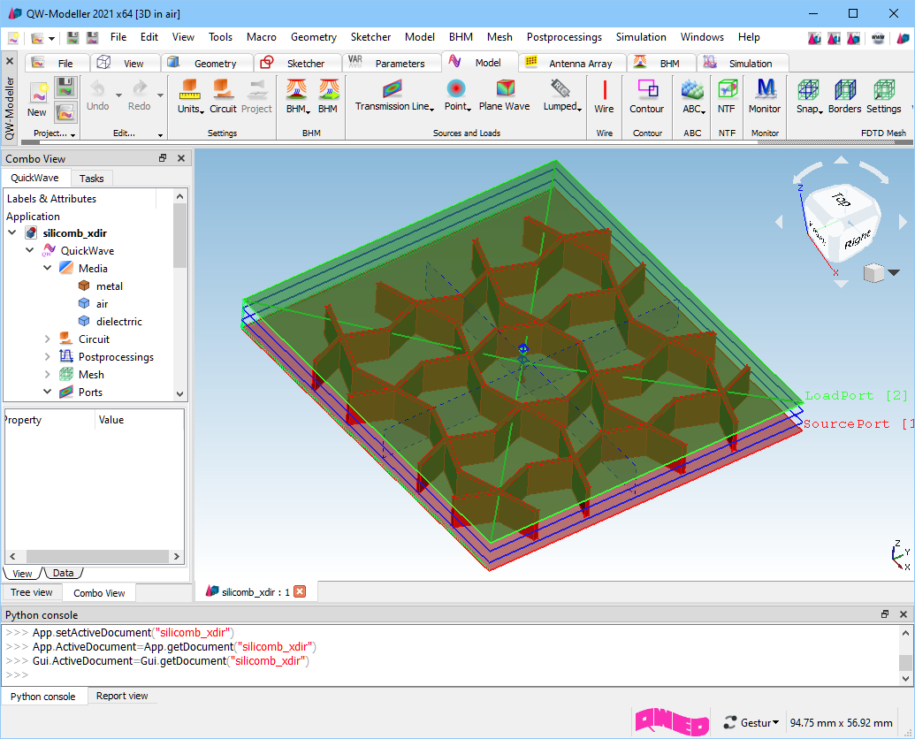915x739 pixels.
Task: Collapse the Media tree node
Action: tap(48, 268)
